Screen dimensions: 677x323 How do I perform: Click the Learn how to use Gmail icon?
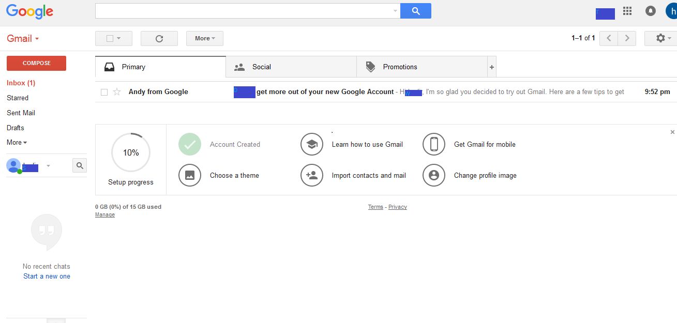(x=312, y=144)
